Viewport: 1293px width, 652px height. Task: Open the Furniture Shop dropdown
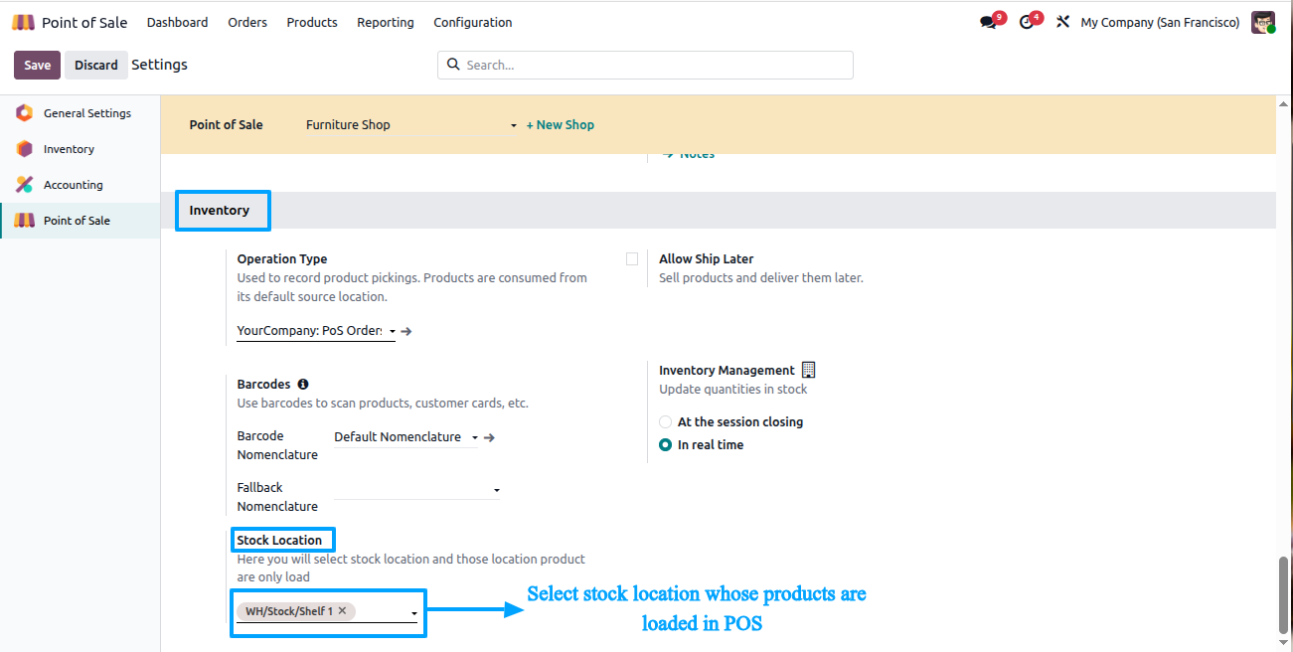[411, 125]
